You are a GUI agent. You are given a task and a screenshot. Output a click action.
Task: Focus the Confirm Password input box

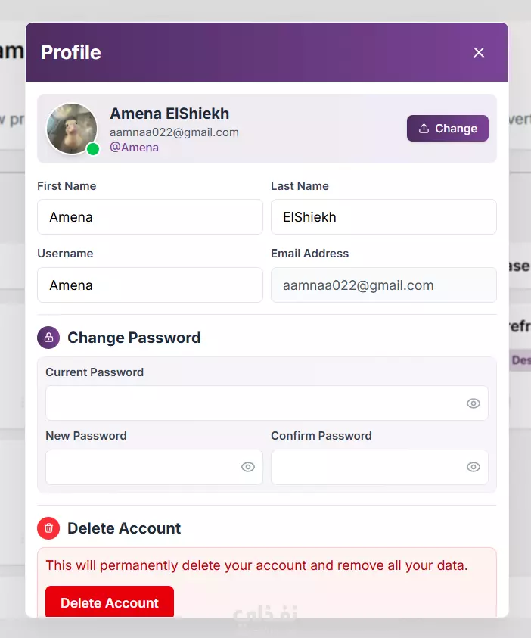point(380,467)
